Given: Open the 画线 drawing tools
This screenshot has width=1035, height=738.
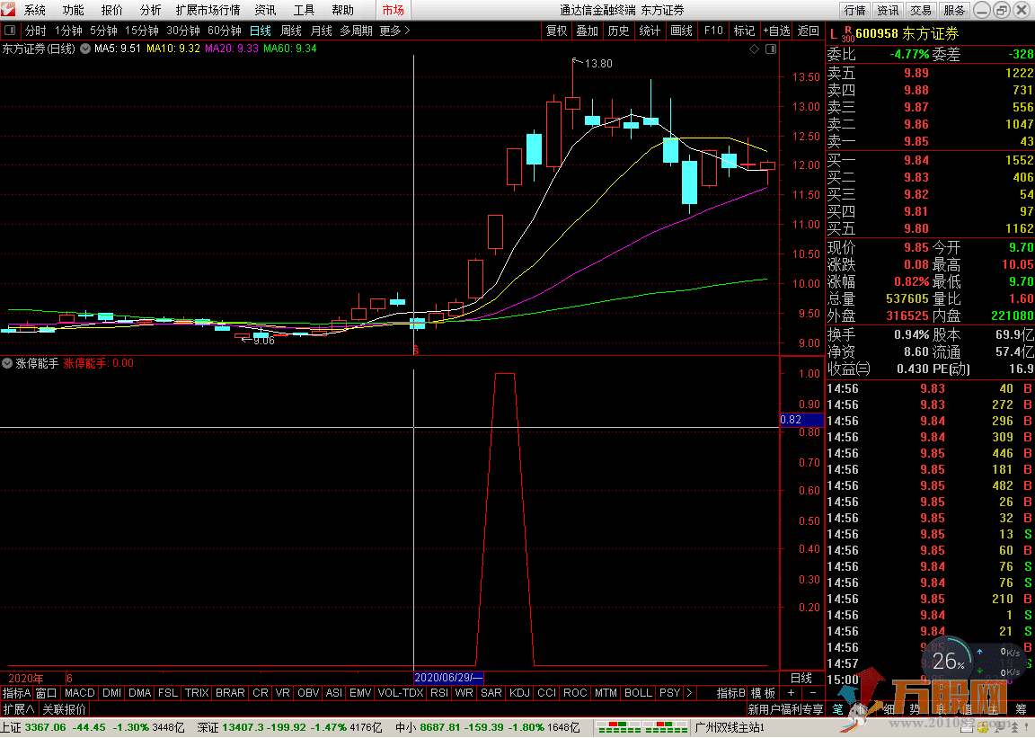Looking at the screenshot, I should [x=681, y=31].
